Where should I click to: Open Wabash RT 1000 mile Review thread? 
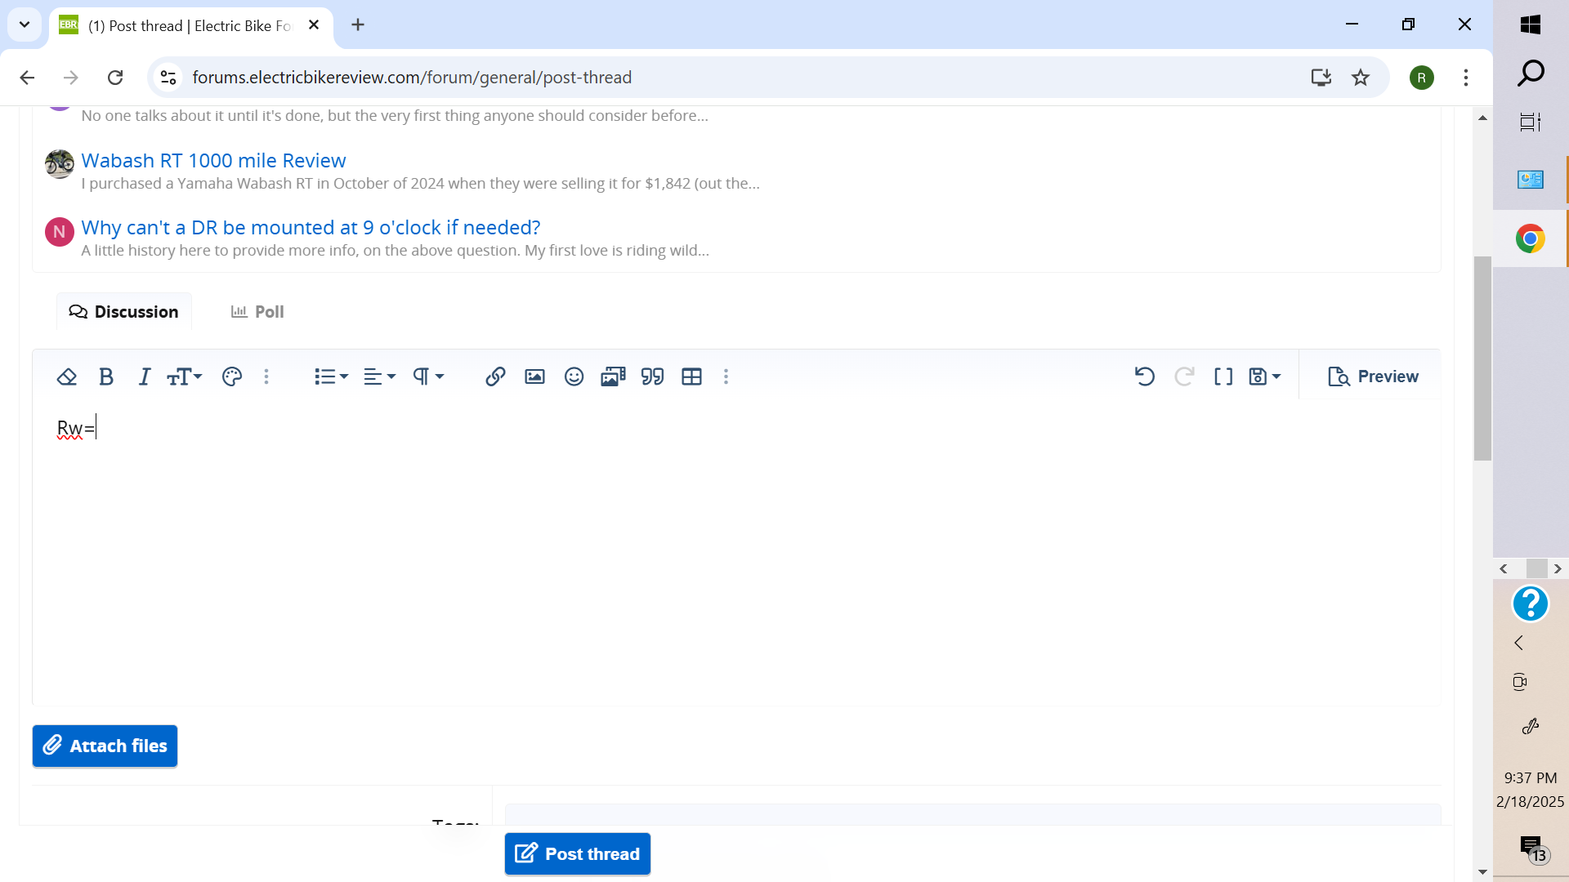[213, 161]
